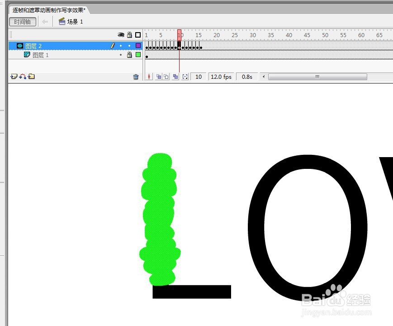The height and width of the screenshot is (326, 393).
Task: Enable onion skin
Action: point(159,77)
